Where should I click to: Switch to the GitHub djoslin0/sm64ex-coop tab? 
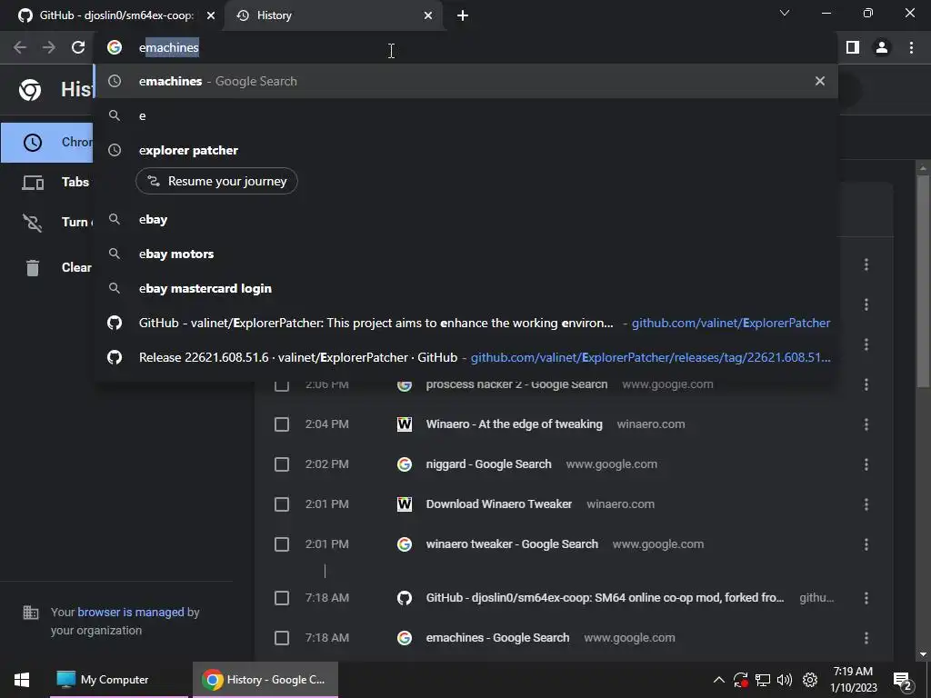coord(116,15)
